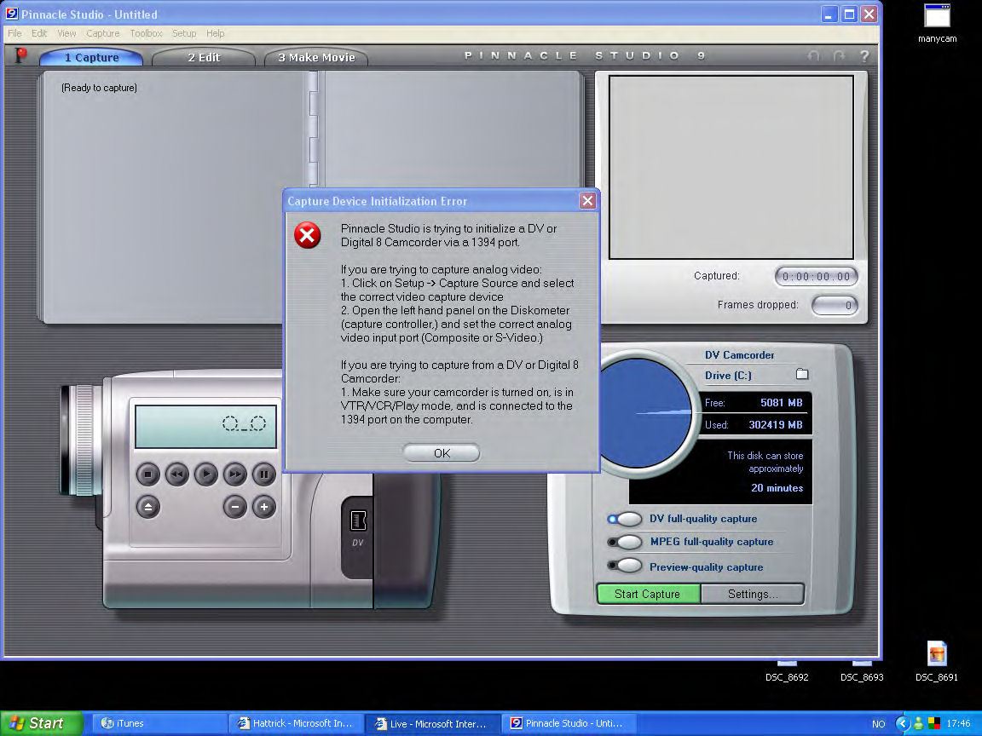This screenshot has height=736, width=982.
Task: Open the Setup menu
Action: tap(184, 33)
